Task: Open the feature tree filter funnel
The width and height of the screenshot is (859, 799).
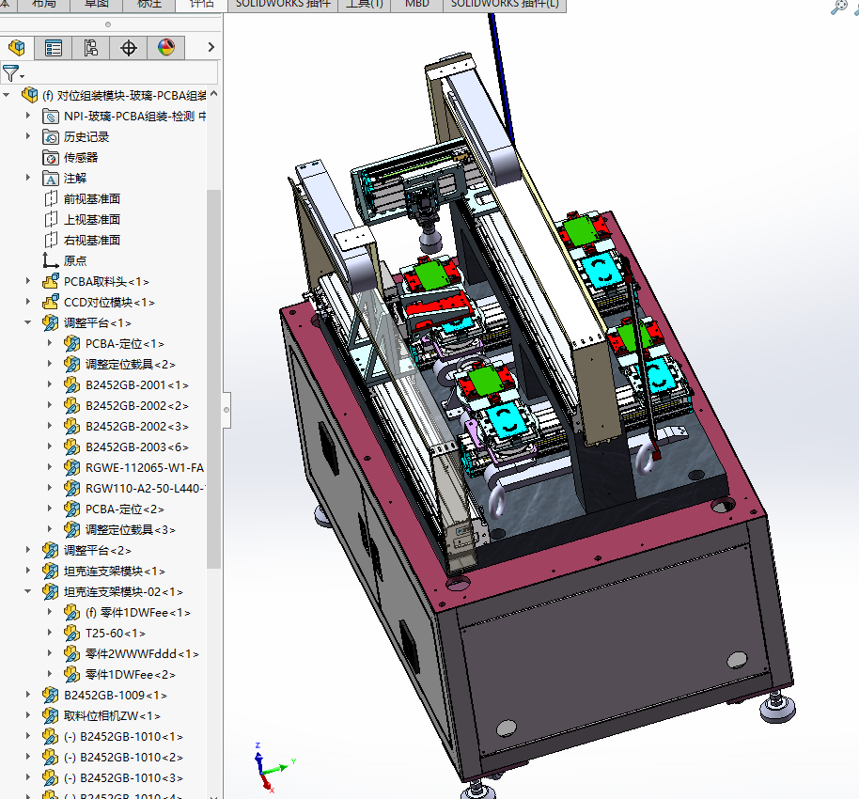Action: pyautogui.click(x=12, y=73)
